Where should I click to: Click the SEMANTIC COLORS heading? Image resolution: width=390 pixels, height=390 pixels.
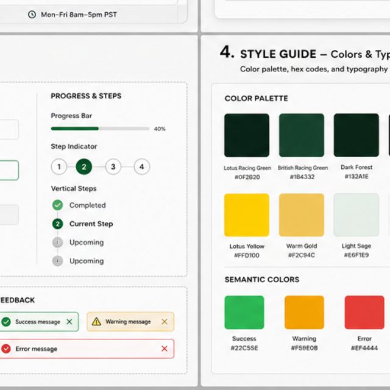coord(262,280)
